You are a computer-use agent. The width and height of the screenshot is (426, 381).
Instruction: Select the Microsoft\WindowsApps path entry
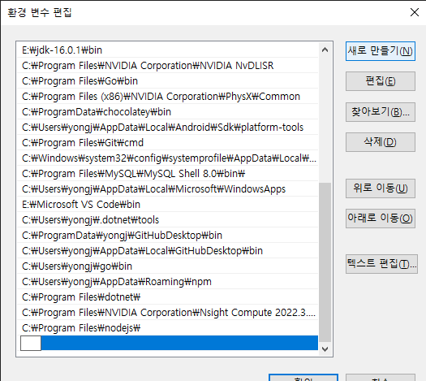point(168,189)
